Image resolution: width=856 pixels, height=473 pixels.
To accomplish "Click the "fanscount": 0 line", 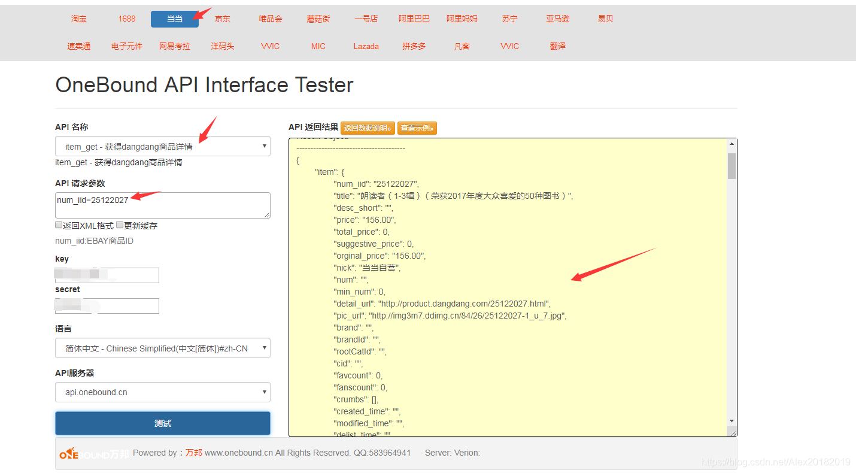I will (360, 387).
